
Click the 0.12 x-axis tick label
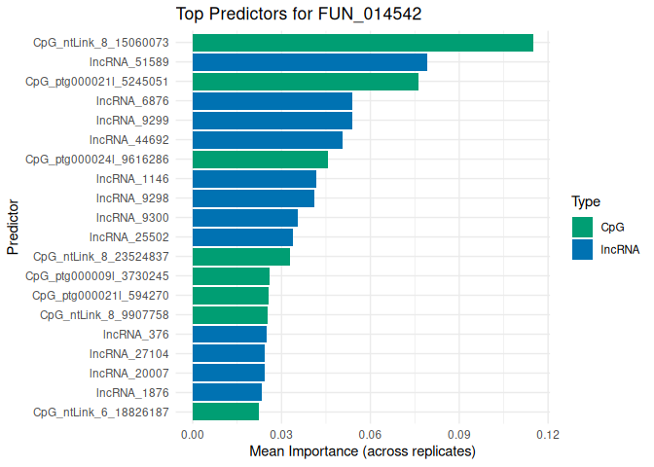(x=547, y=434)
